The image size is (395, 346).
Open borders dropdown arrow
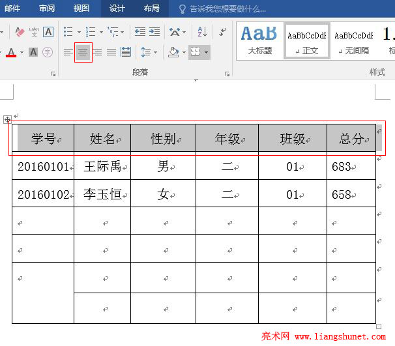point(207,52)
